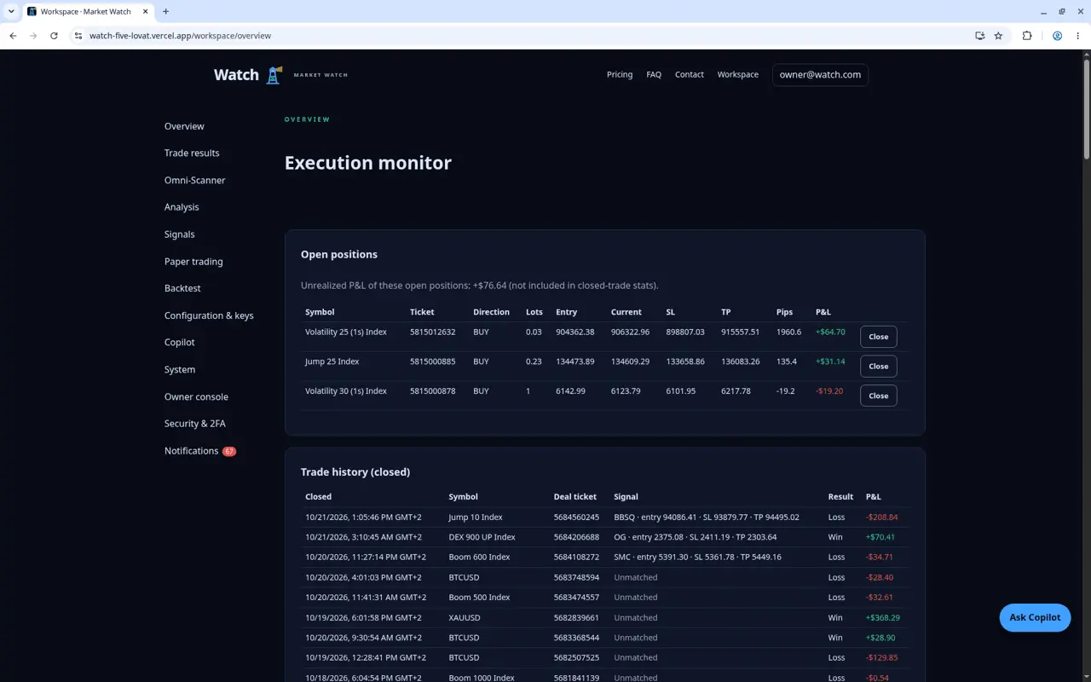The height and width of the screenshot is (682, 1091).
Task: Go to System in the sidebar
Action: click(180, 370)
